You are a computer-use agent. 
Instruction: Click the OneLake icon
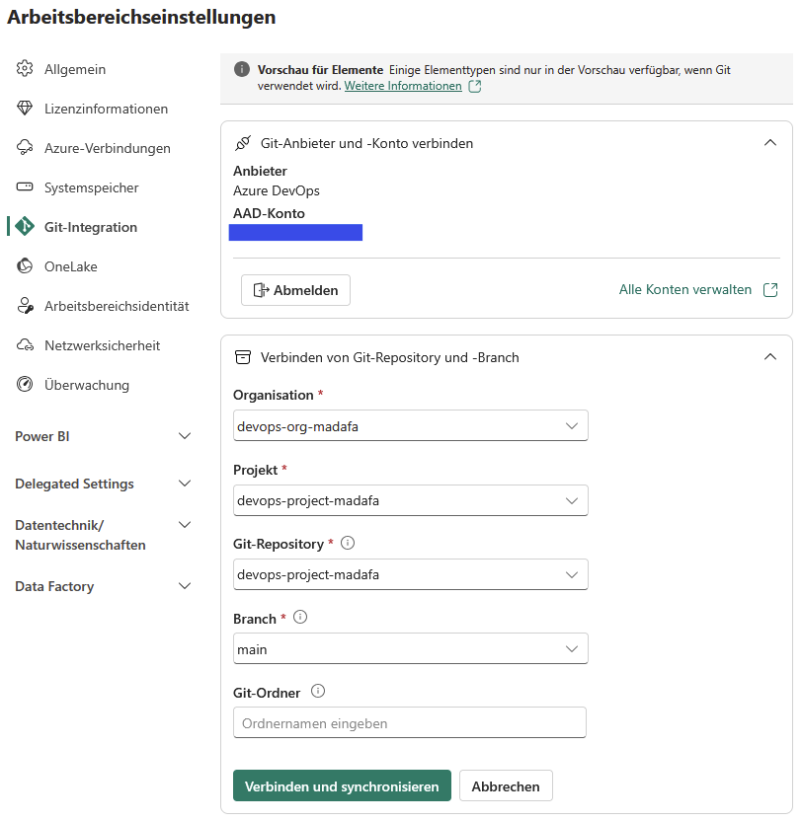(x=25, y=266)
